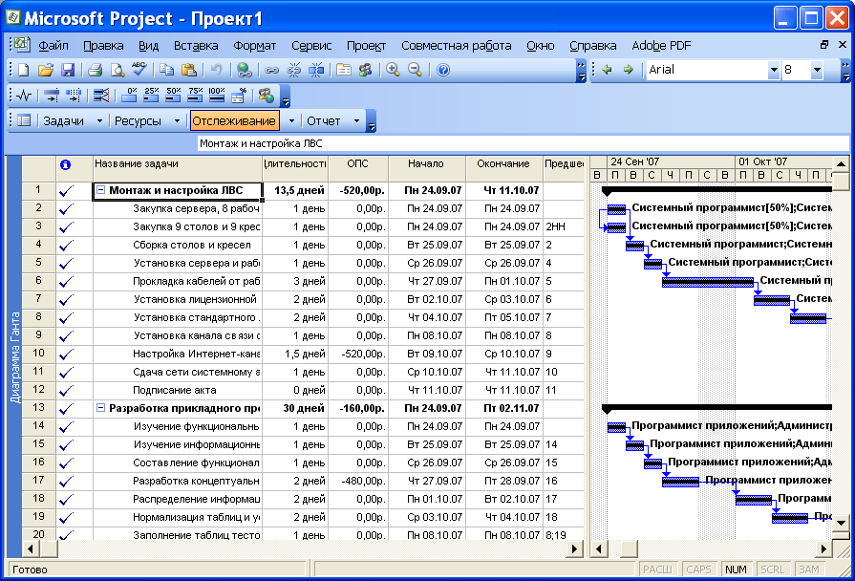Copy the selected cell
Image resolution: width=855 pixels, height=581 pixels.
166,70
